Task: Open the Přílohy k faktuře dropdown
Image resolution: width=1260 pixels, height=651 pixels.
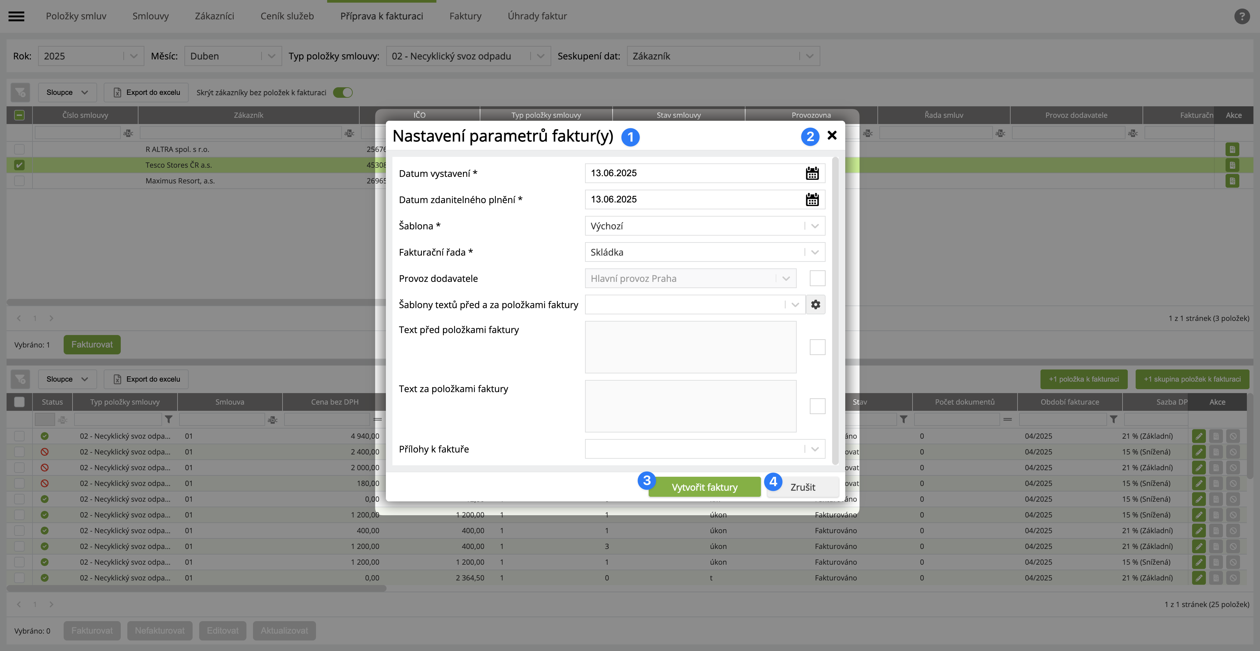Action: point(814,449)
